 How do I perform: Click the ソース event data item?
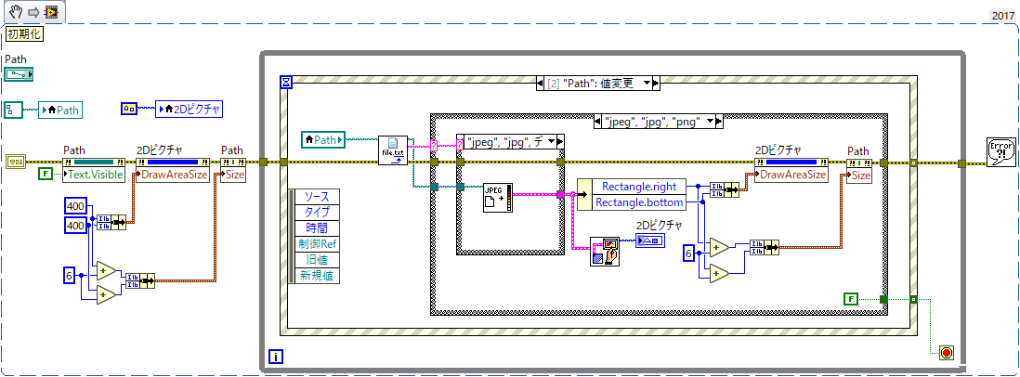(x=318, y=196)
